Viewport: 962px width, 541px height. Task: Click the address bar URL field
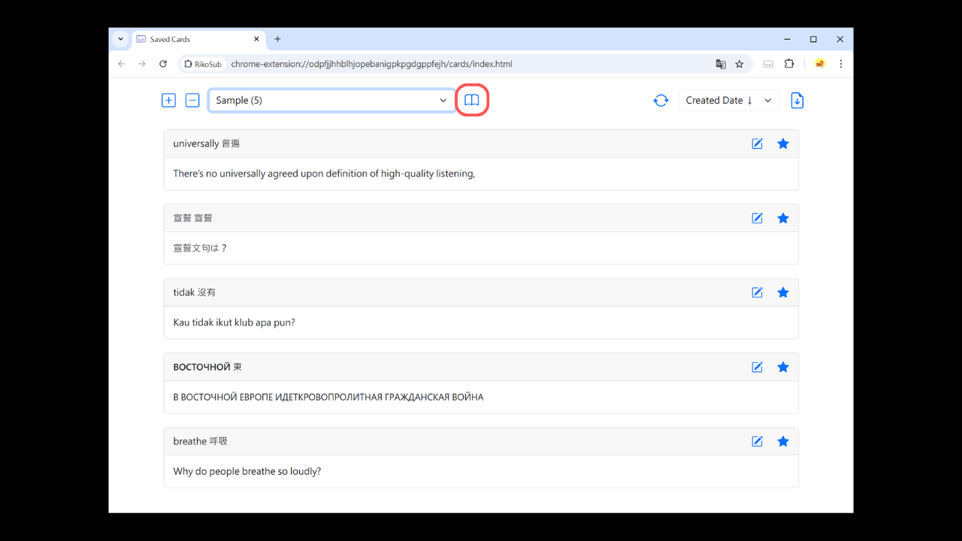pos(451,64)
